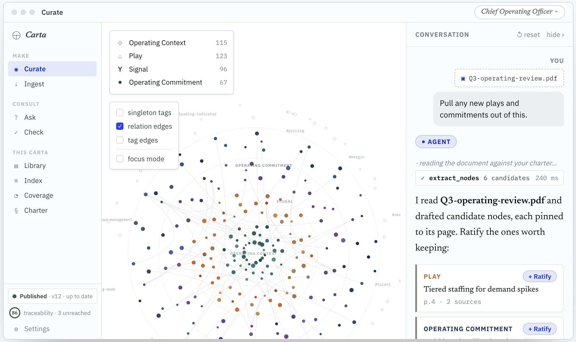Enable the tag edges checkbox

pyautogui.click(x=120, y=140)
